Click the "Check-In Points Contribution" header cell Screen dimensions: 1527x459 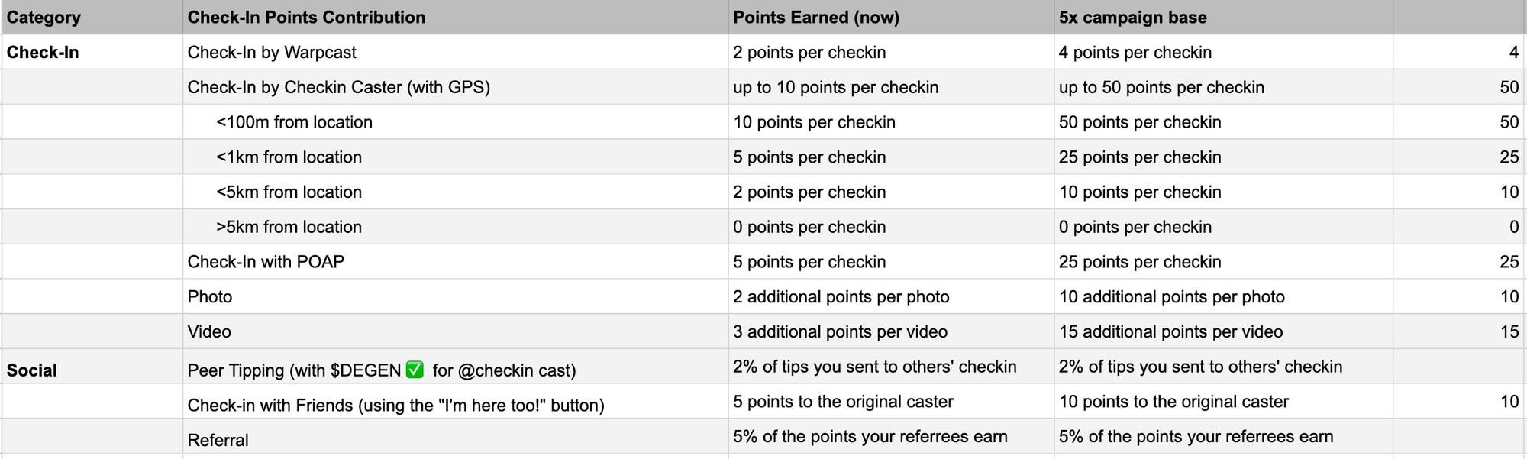click(x=306, y=18)
